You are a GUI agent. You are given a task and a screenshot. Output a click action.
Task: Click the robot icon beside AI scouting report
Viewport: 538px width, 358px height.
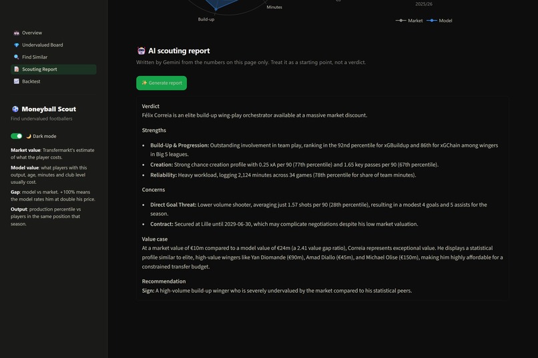[141, 51]
